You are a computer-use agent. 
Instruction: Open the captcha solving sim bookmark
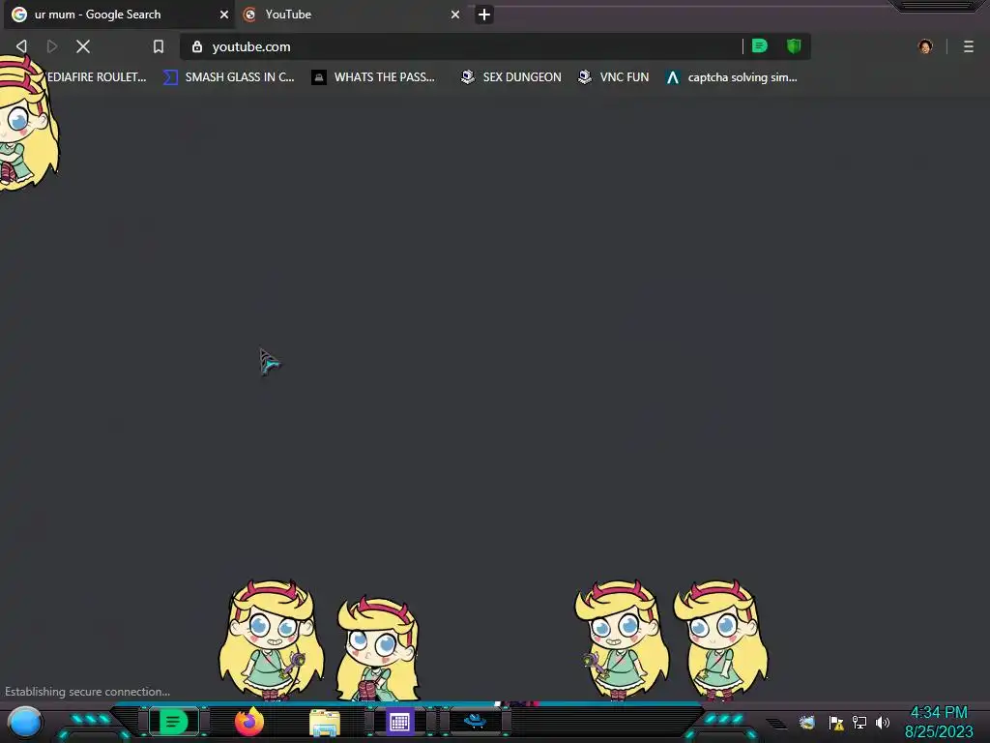(733, 77)
